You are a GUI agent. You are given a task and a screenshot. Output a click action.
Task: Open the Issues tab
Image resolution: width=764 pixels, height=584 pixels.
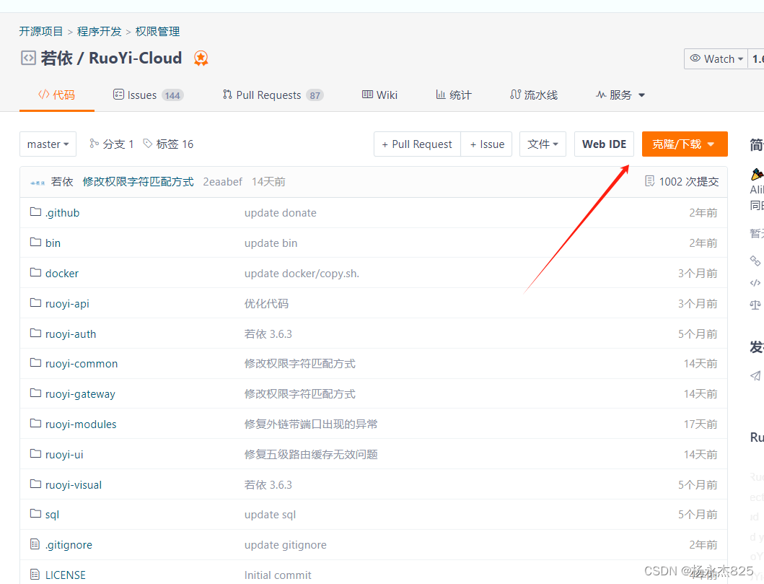click(148, 95)
